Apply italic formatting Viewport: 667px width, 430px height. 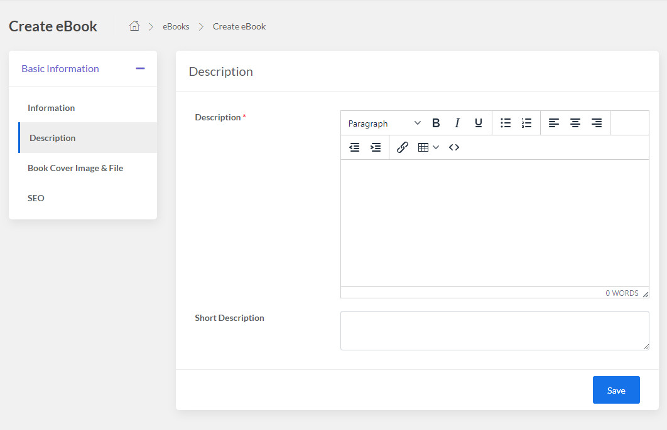pos(457,123)
